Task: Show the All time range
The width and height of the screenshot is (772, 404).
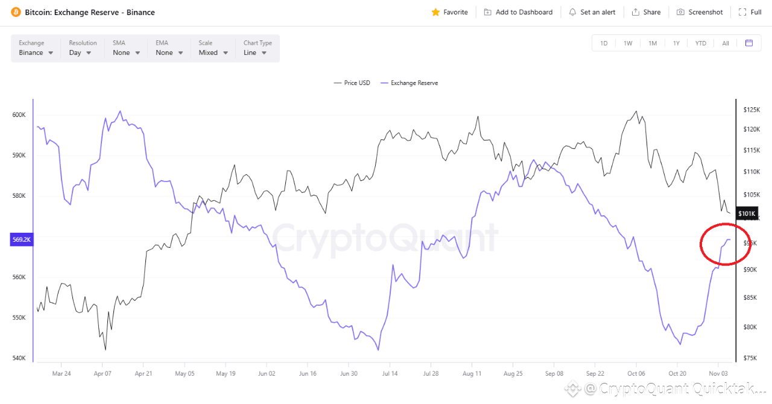Action: (726, 43)
